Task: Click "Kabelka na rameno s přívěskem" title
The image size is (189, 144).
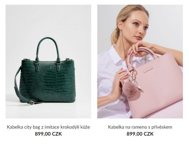Action: click(x=140, y=127)
